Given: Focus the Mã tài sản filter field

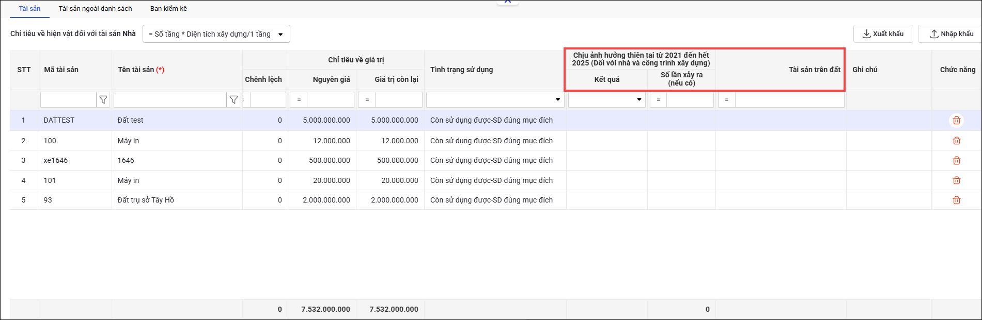Looking at the screenshot, I should pos(68,99).
